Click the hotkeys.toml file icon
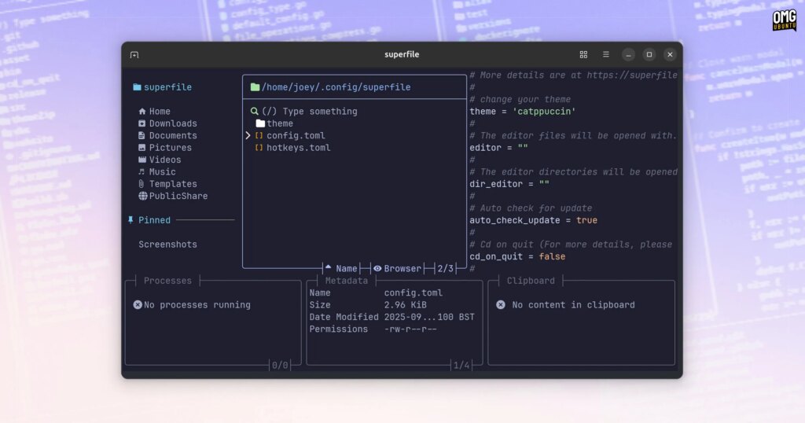Image resolution: width=805 pixels, height=423 pixels. 259,148
